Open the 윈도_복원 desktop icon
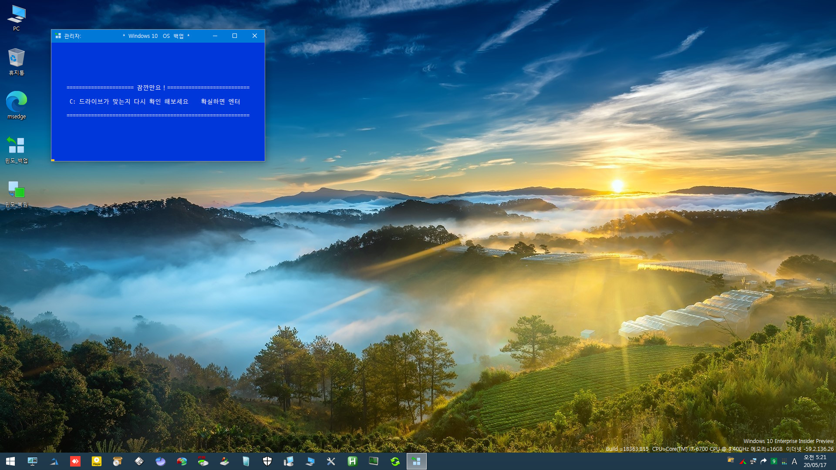Screen dimensions: 836x470 point(17,194)
